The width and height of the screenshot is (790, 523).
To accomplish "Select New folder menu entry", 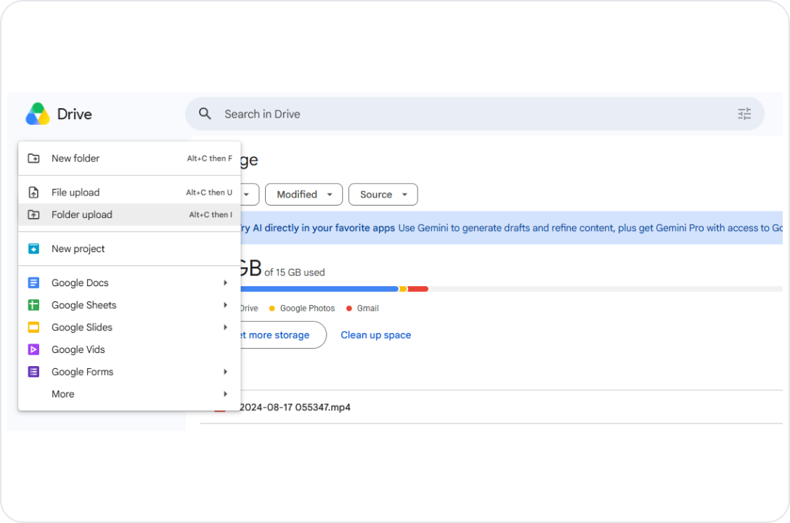I will click(129, 158).
